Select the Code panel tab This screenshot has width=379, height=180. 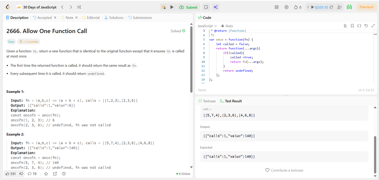click(205, 18)
